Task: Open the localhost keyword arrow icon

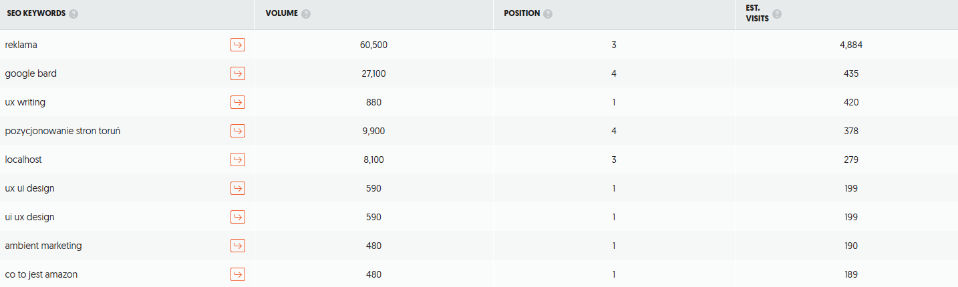Action: 238,160
